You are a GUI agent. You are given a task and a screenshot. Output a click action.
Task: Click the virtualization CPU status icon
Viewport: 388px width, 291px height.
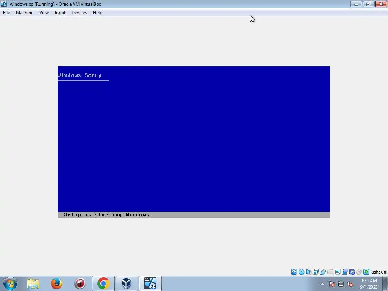point(352,272)
